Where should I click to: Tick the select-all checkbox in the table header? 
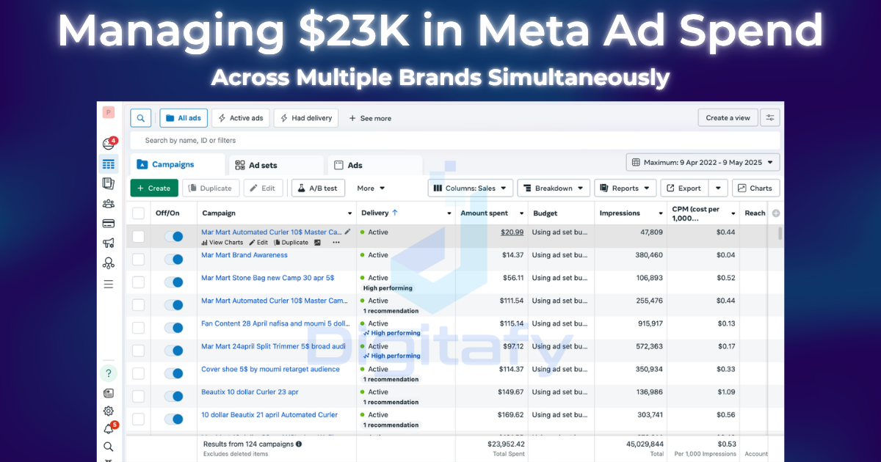[139, 213]
